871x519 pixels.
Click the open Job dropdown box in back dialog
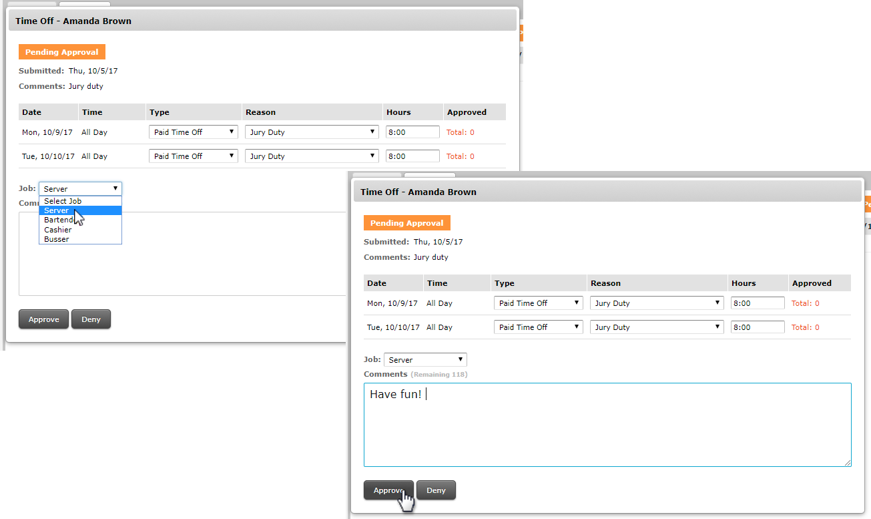(80, 189)
